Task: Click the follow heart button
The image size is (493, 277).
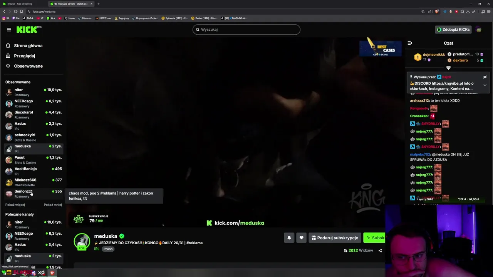Action: point(302,238)
